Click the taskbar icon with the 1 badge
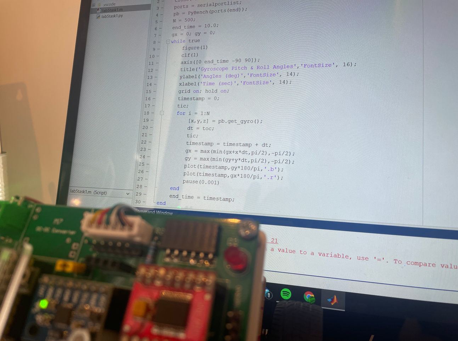This screenshot has height=341, width=458. point(268,294)
